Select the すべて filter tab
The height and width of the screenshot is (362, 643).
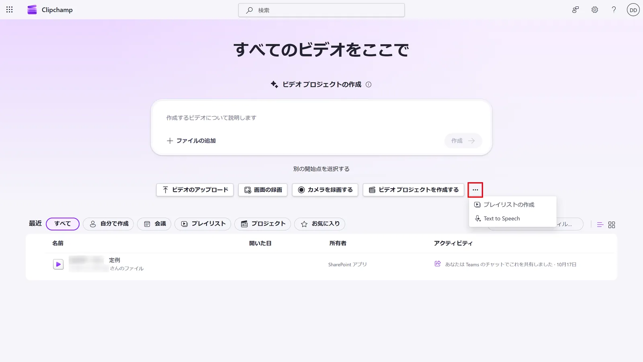63,224
